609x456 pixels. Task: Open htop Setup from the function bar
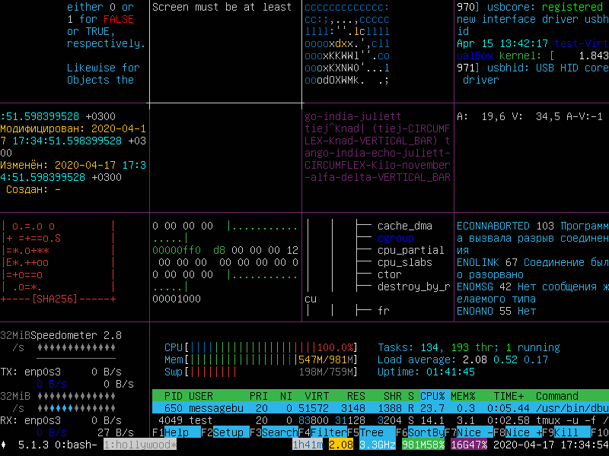pos(228,432)
